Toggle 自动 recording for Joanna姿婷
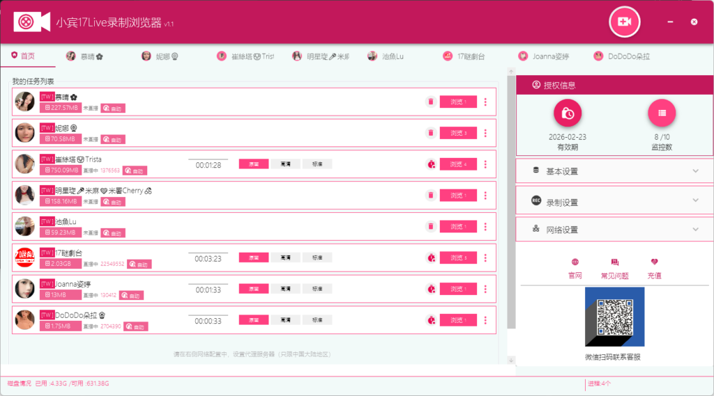Screen dimensions: 714x396 coord(132,296)
